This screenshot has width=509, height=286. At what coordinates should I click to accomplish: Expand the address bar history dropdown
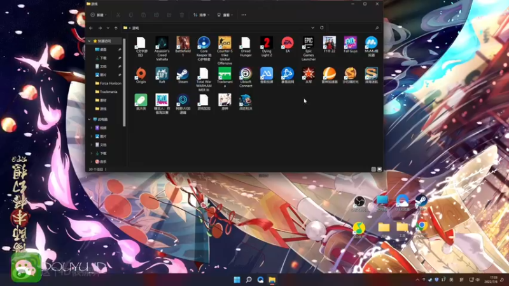click(312, 28)
